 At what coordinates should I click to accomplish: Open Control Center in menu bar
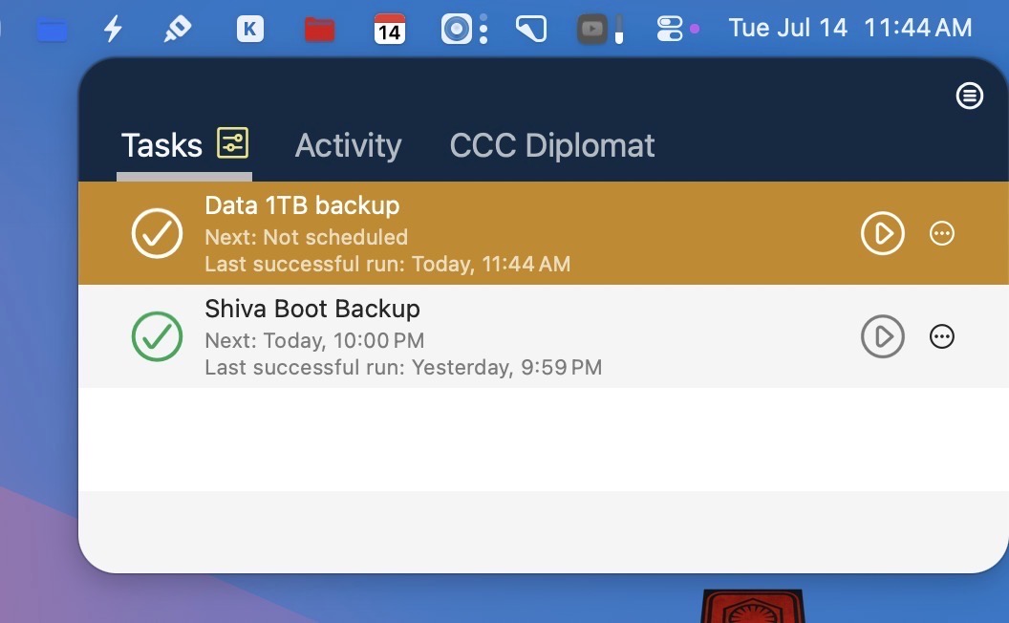coord(669,29)
